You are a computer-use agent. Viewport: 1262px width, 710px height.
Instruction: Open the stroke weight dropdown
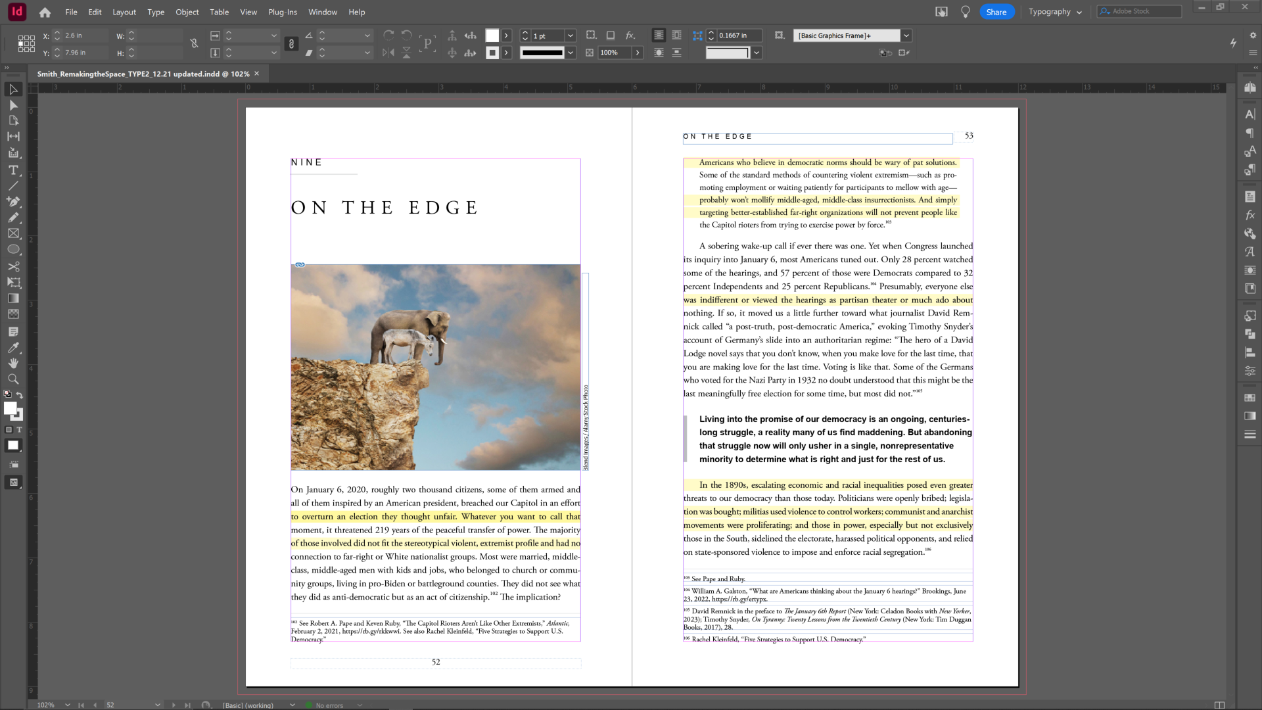tap(571, 35)
